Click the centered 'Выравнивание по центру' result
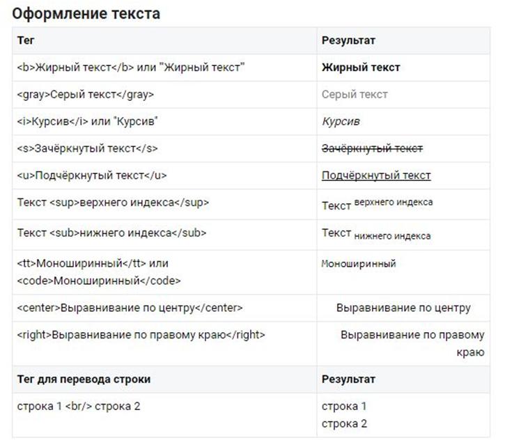 [403, 308]
